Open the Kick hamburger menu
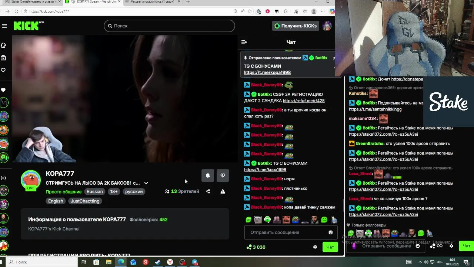This screenshot has width=474, height=267. tap(4, 26)
